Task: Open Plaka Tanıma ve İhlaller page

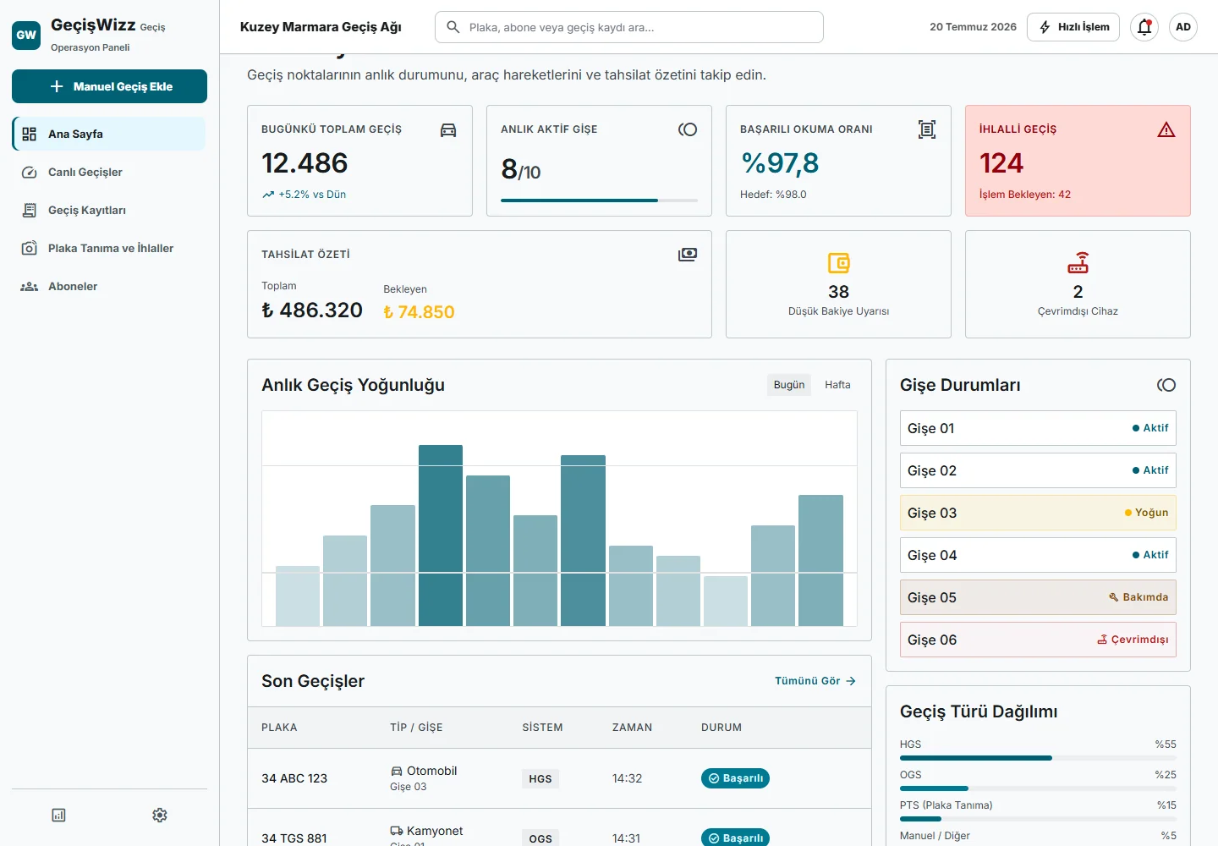Action: point(109,248)
